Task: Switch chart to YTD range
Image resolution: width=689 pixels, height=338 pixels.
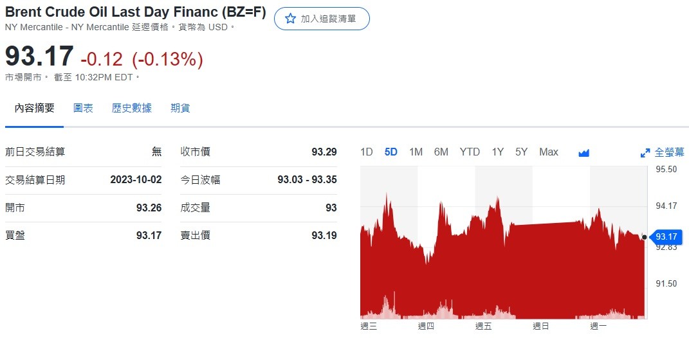Action: tap(470, 152)
